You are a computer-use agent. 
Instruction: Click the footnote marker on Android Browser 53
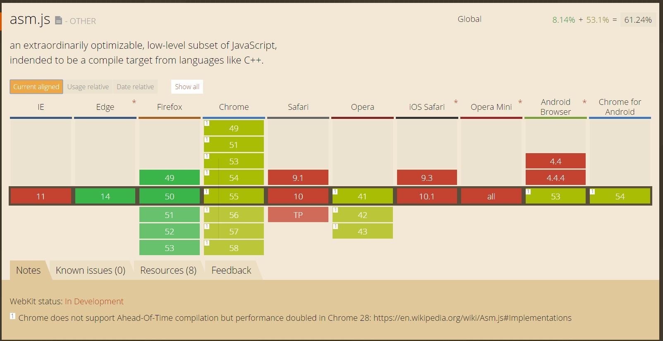click(x=528, y=191)
